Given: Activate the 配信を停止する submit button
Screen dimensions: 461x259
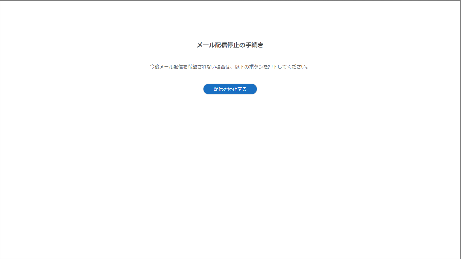Looking at the screenshot, I should click(230, 89).
